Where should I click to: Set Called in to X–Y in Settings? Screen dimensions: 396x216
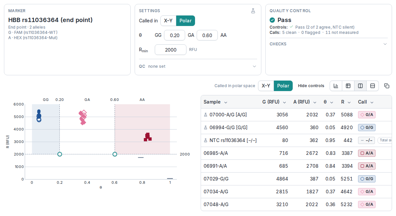(168, 21)
